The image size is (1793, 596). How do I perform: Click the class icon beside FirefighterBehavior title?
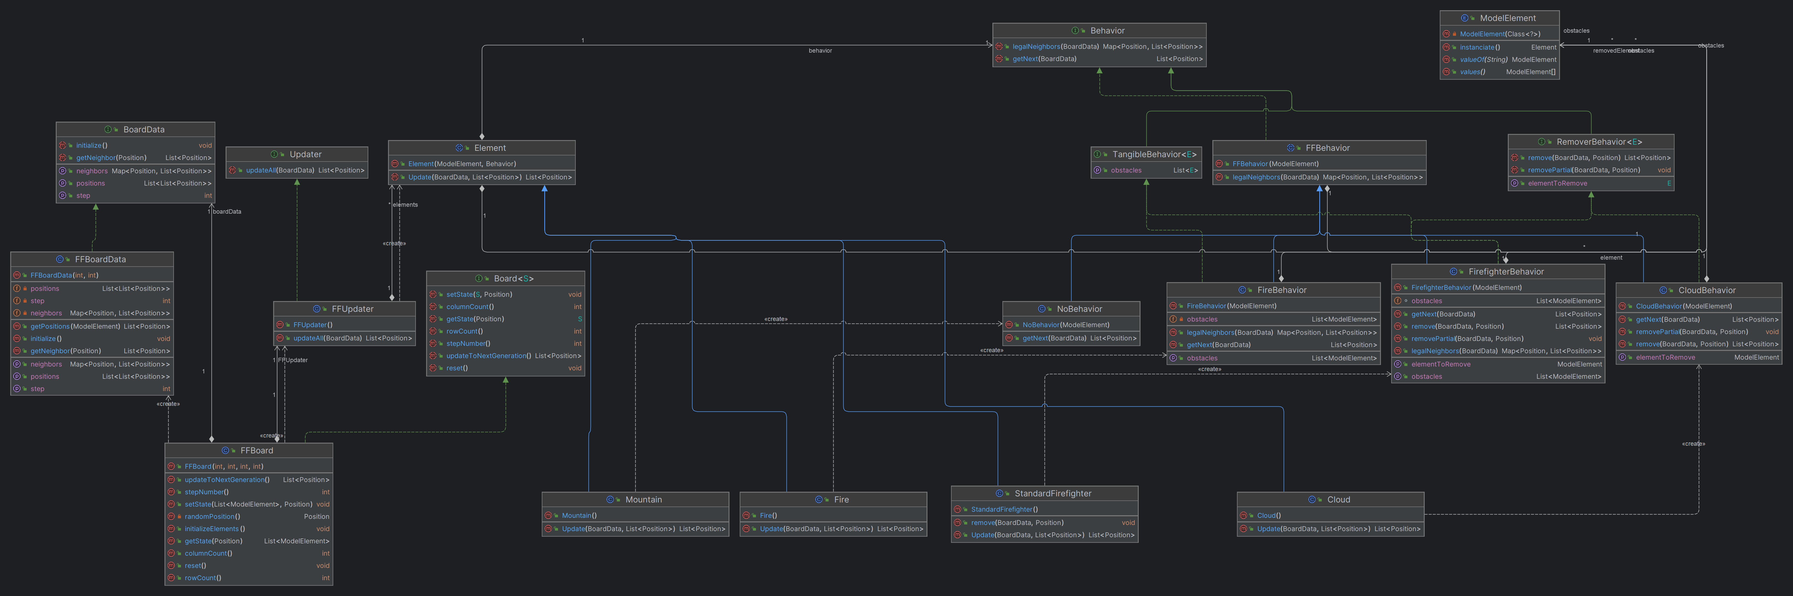pos(1453,272)
